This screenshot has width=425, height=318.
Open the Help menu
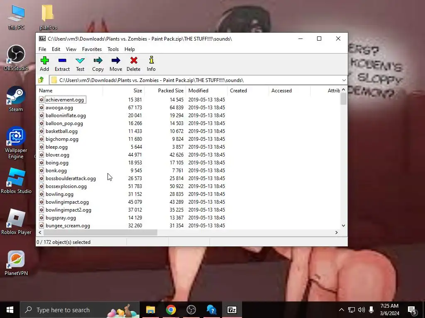(x=129, y=49)
